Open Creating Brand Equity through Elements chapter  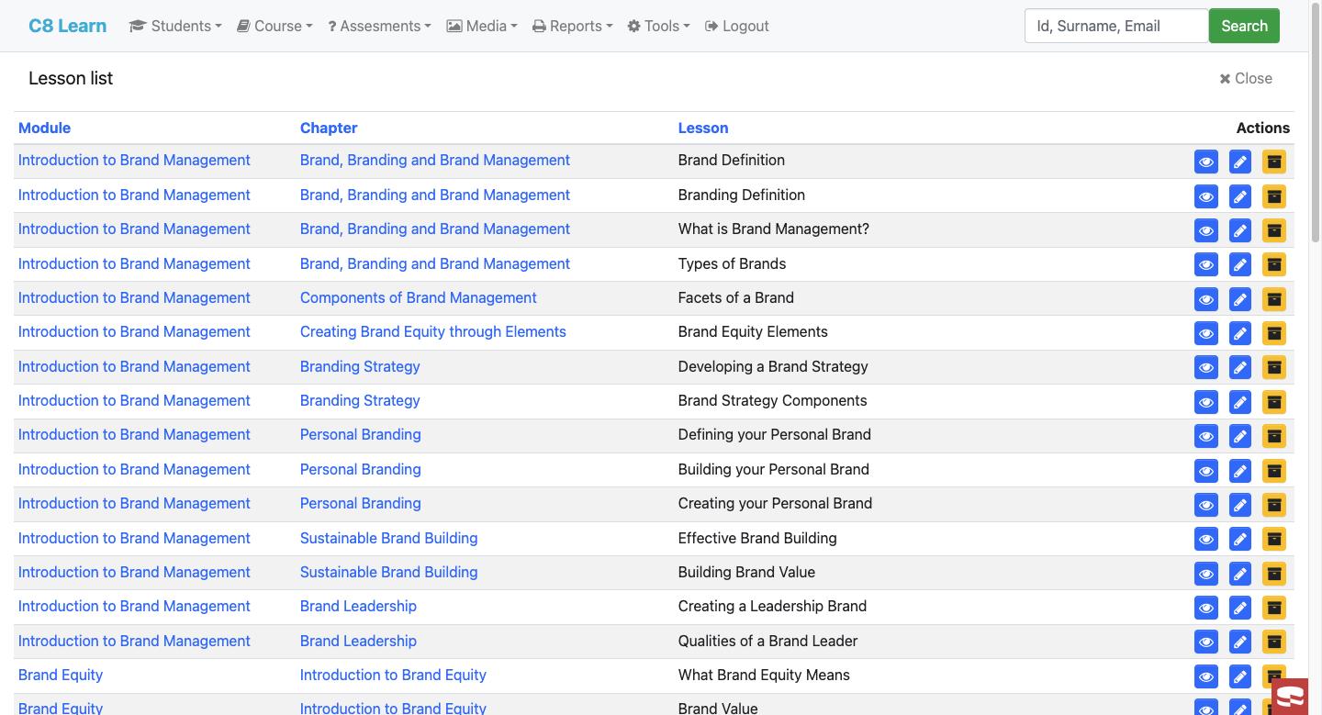(433, 331)
